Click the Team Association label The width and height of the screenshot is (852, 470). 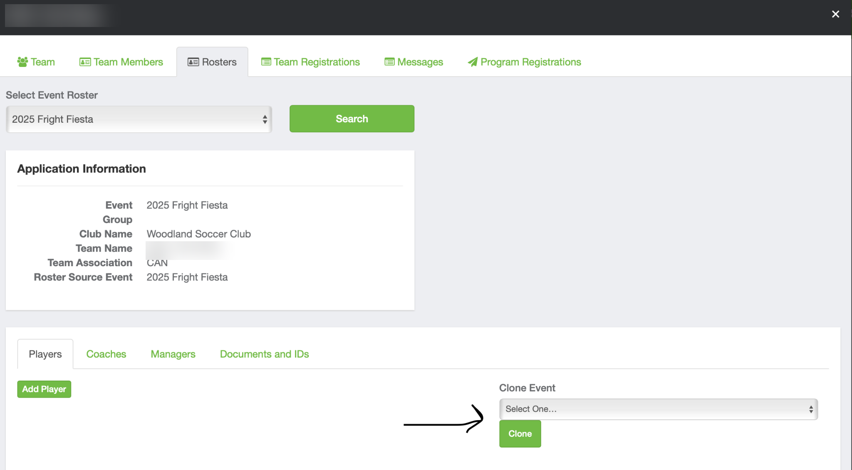click(x=90, y=263)
